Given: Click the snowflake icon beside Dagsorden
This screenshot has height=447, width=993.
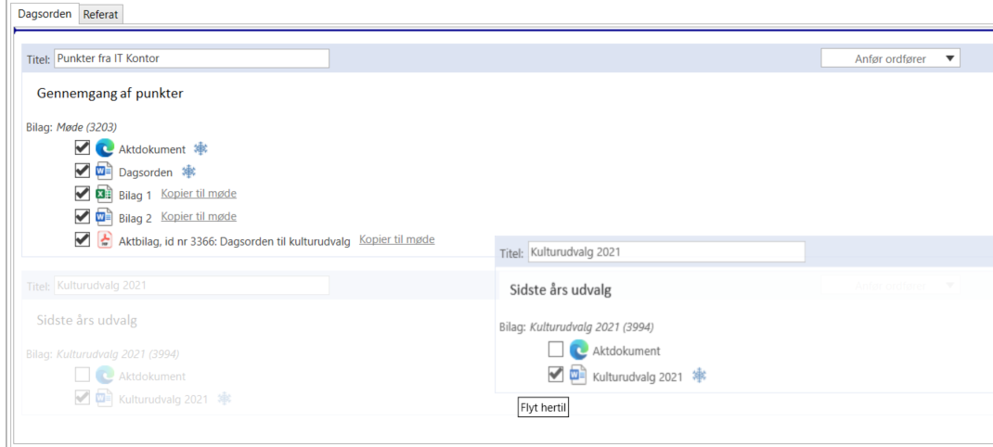Looking at the screenshot, I should [188, 172].
